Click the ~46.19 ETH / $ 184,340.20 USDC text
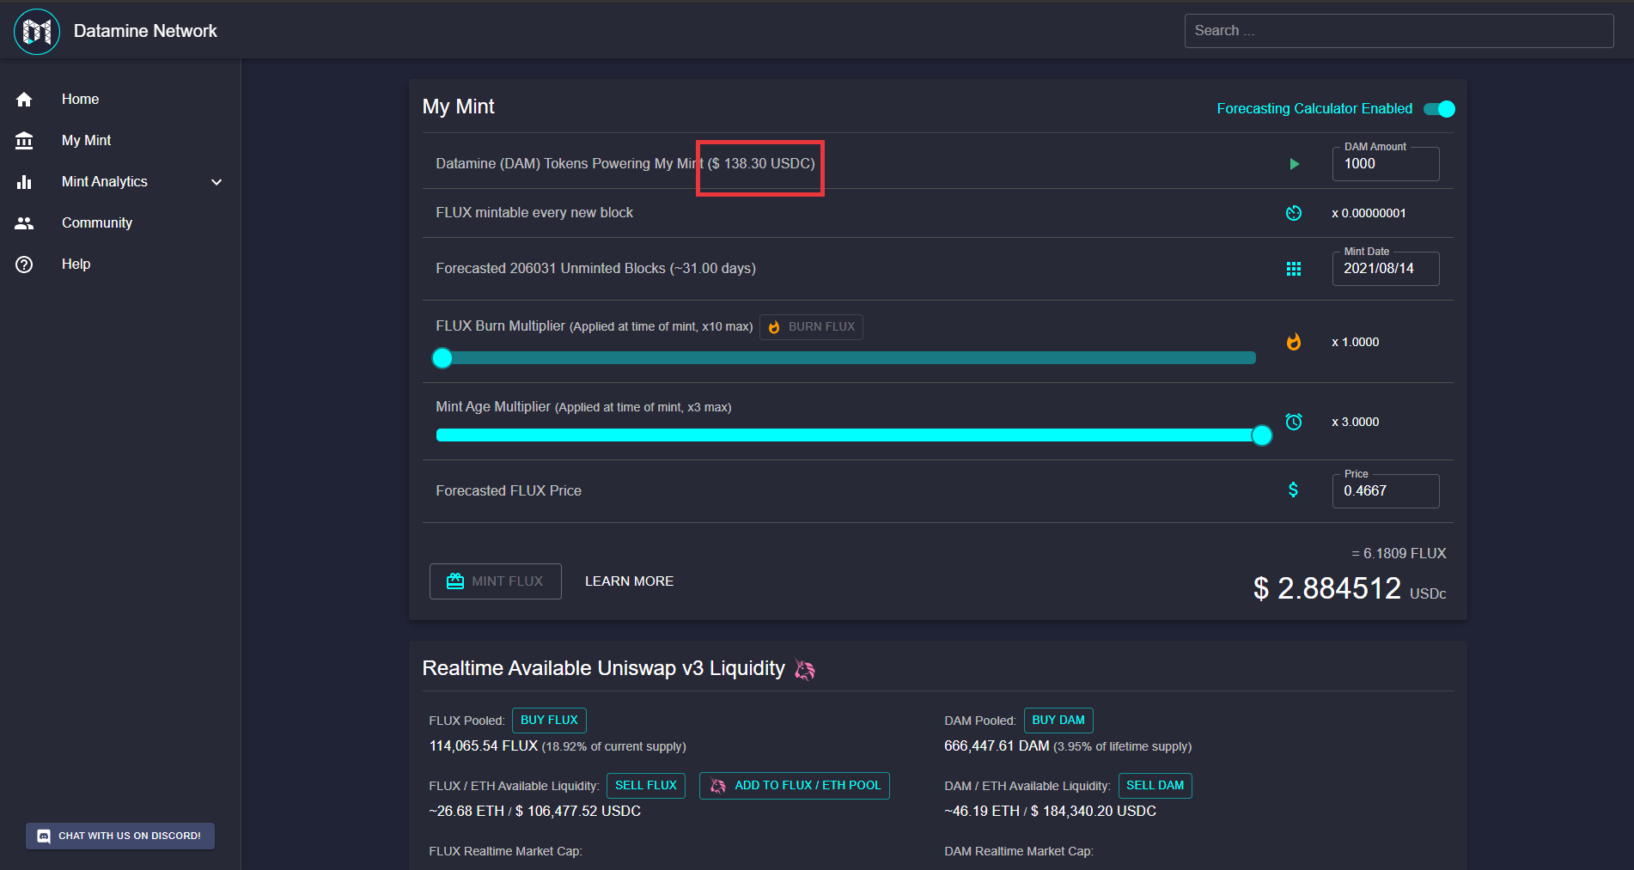1634x870 pixels. (1050, 812)
